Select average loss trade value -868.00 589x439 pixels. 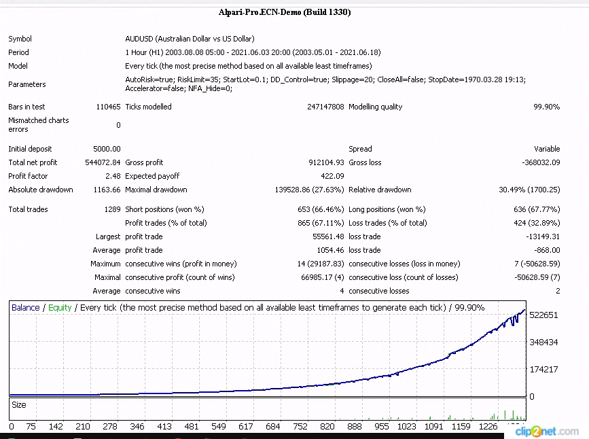tap(547, 250)
